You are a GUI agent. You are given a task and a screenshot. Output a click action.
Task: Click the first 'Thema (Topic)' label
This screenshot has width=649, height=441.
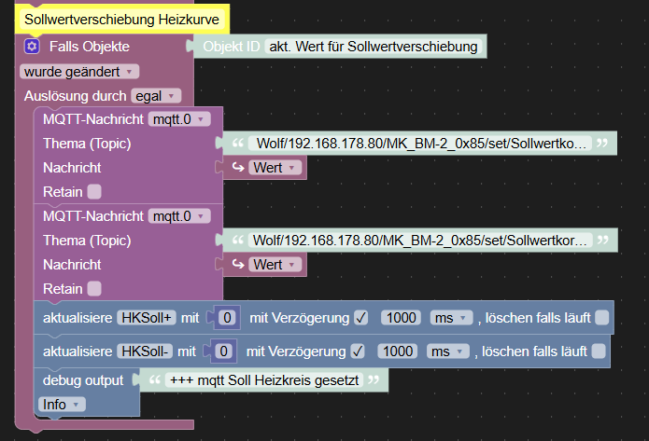tap(87, 144)
